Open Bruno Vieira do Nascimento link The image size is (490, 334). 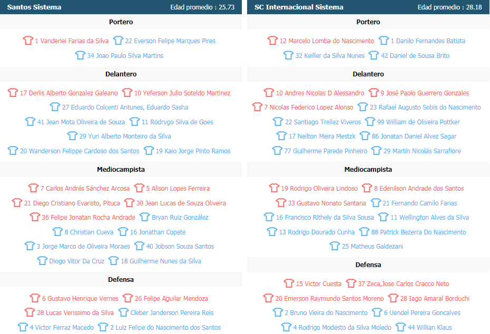click(326, 312)
